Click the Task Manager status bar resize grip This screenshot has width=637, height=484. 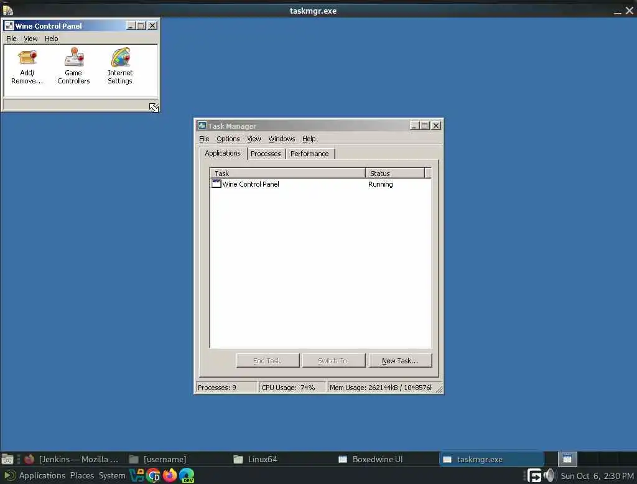[x=439, y=388]
